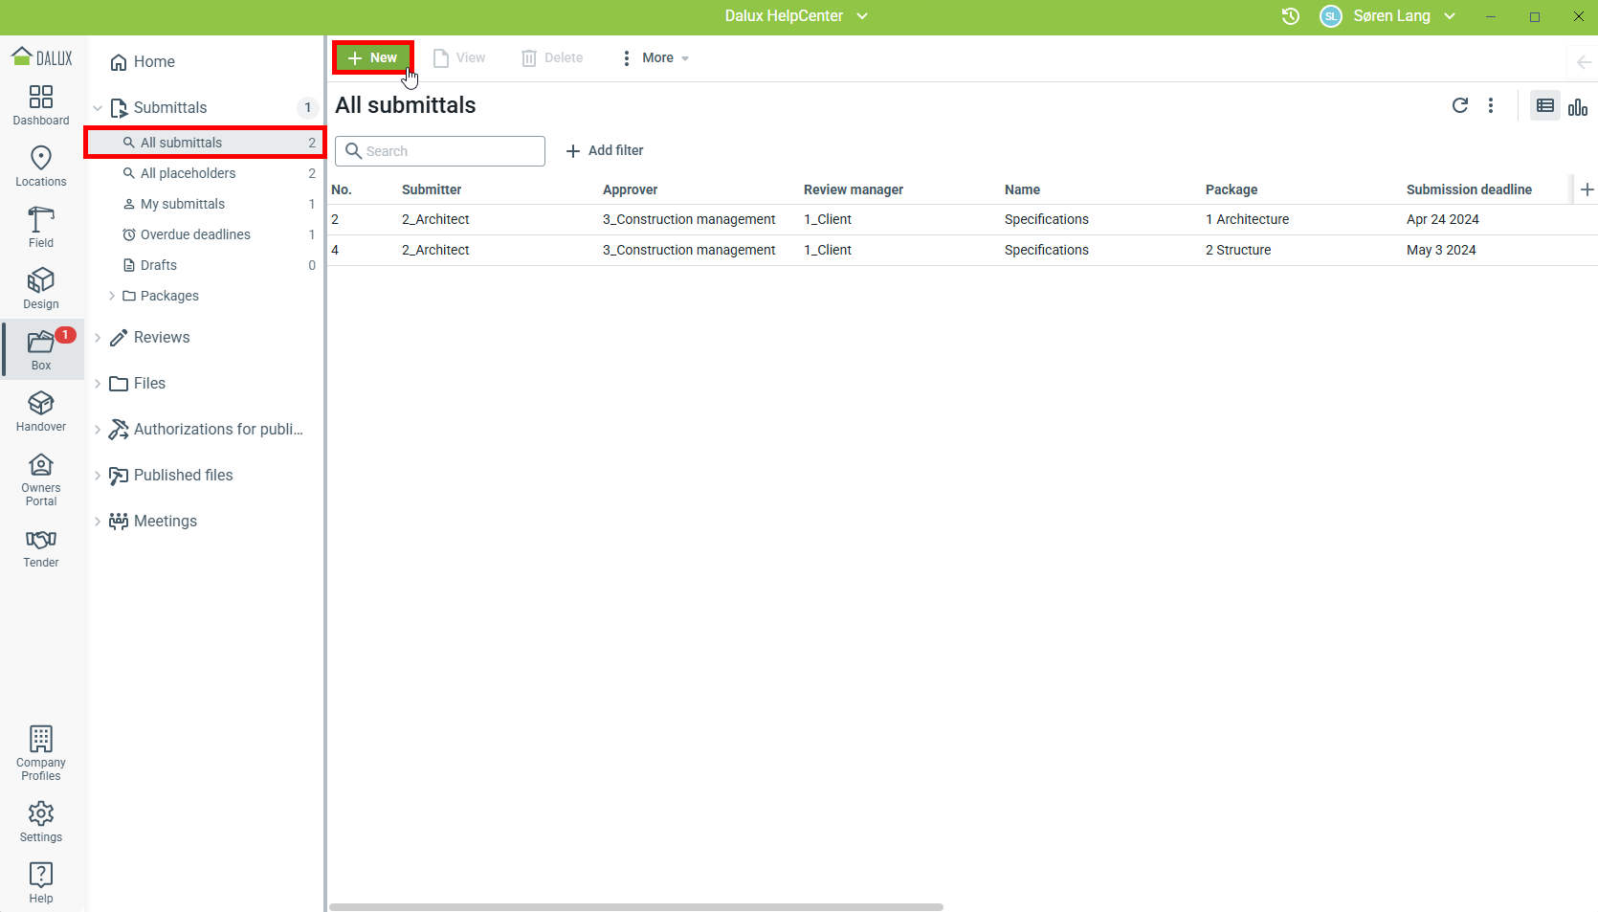Image resolution: width=1598 pixels, height=912 pixels.
Task: Click the refresh icon for submittals
Action: point(1459,105)
